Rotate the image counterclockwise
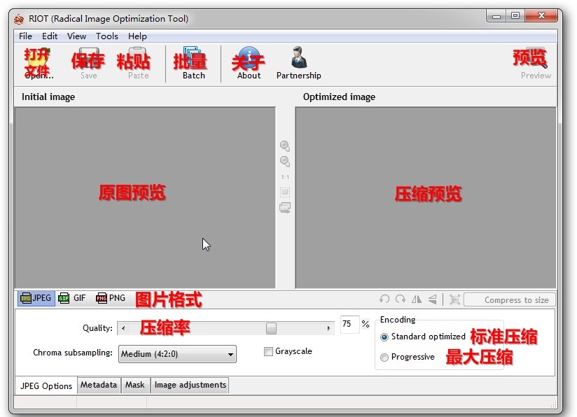 tap(384, 299)
